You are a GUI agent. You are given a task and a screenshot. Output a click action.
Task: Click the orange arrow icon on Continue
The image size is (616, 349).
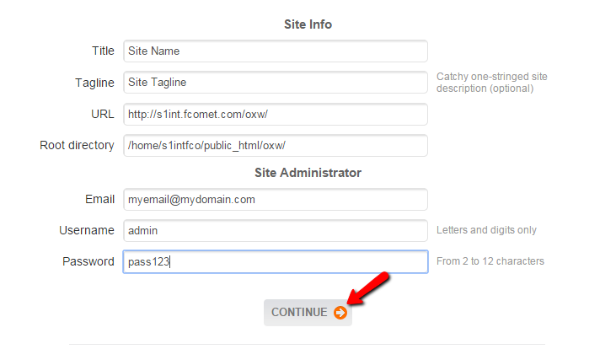click(x=340, y=313)
